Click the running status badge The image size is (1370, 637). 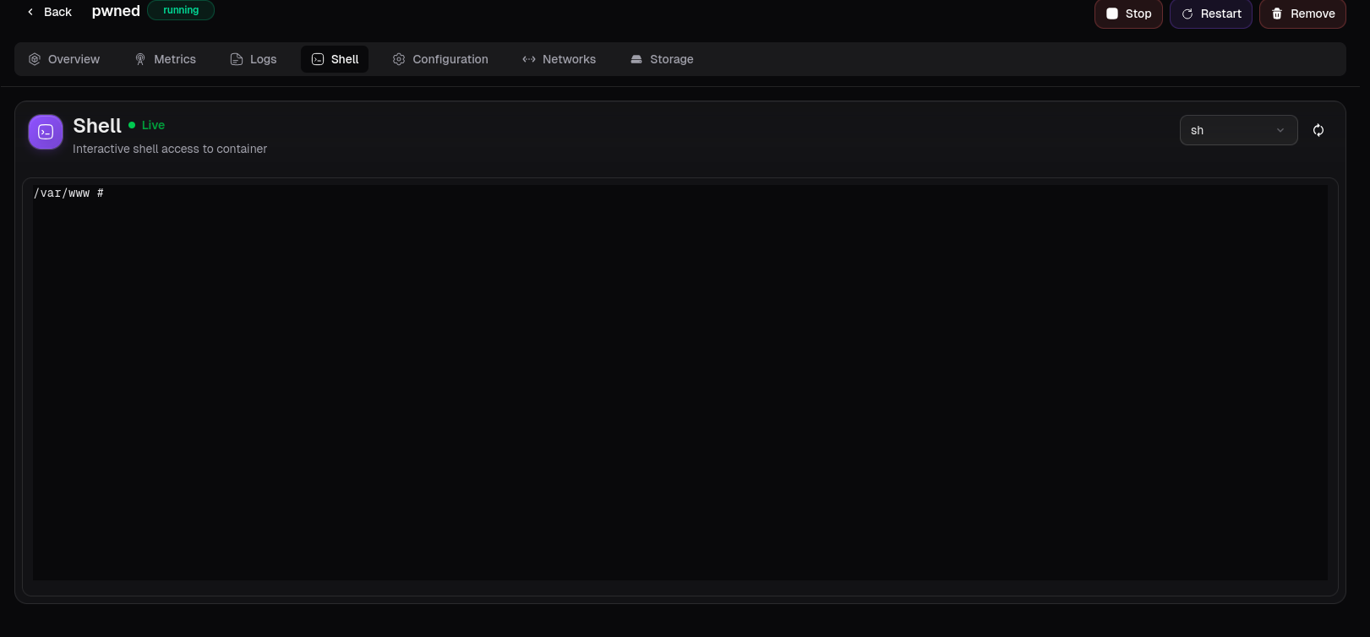tap(181, 10)
